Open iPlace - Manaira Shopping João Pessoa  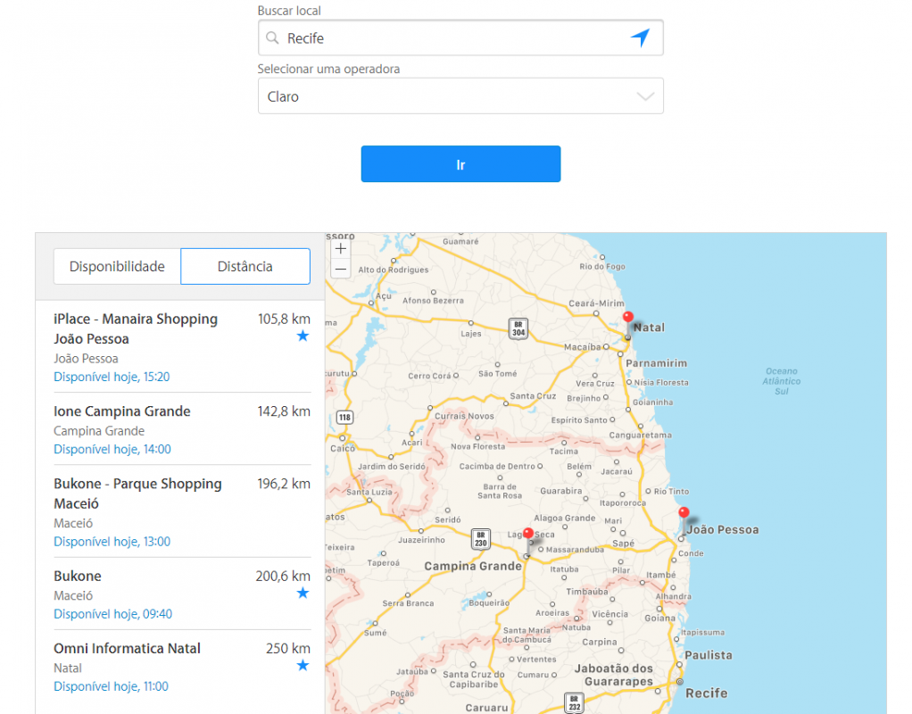[x=136, y=328]
